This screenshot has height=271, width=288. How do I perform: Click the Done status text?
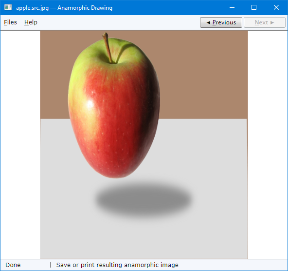coord(13,265)
